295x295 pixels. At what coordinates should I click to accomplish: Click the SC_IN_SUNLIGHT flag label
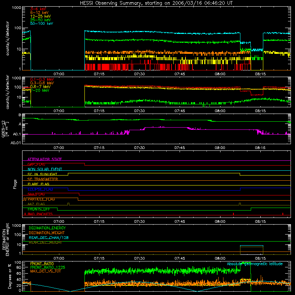pyautogui.click(x=42, y=174)
